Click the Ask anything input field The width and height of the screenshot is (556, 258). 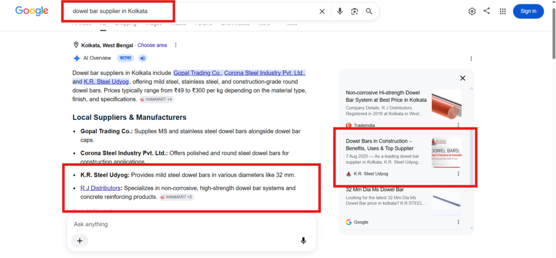tap(192, 224)
